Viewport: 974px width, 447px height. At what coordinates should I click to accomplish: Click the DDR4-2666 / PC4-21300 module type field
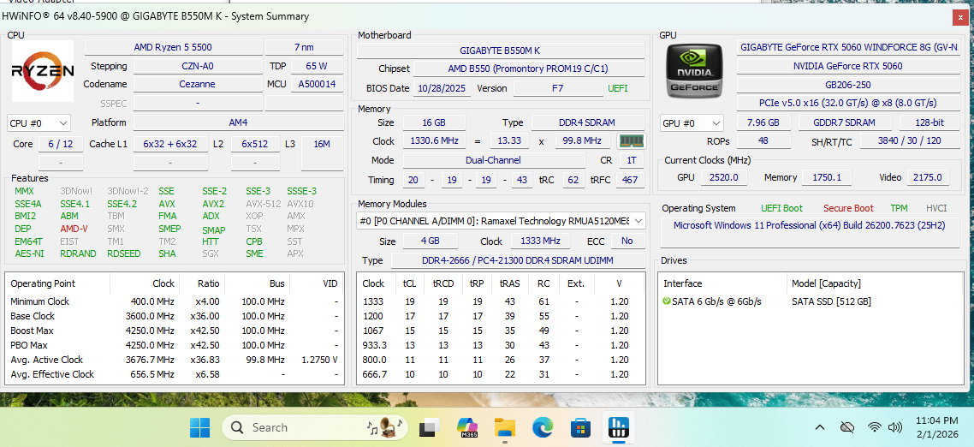coord(517,260)
